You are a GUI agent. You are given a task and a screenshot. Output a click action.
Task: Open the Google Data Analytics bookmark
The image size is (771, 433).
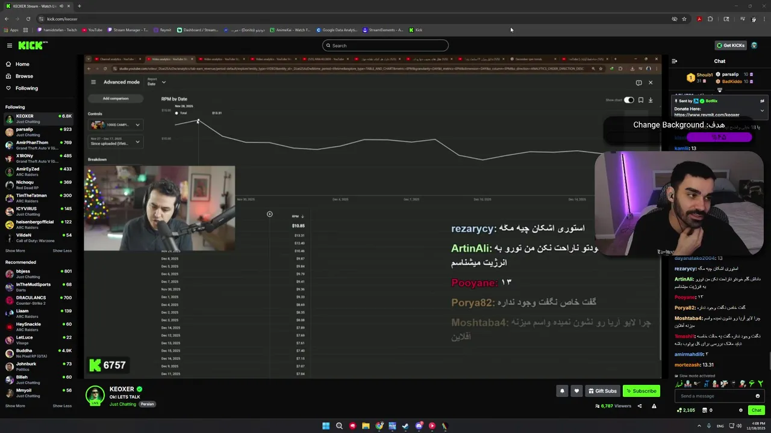coord(337,30)
